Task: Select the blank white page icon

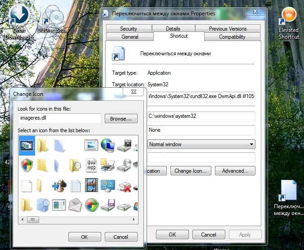Action: click(27, 186)
